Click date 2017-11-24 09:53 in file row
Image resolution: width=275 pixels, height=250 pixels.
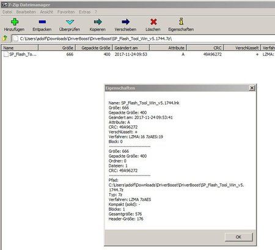131,54
